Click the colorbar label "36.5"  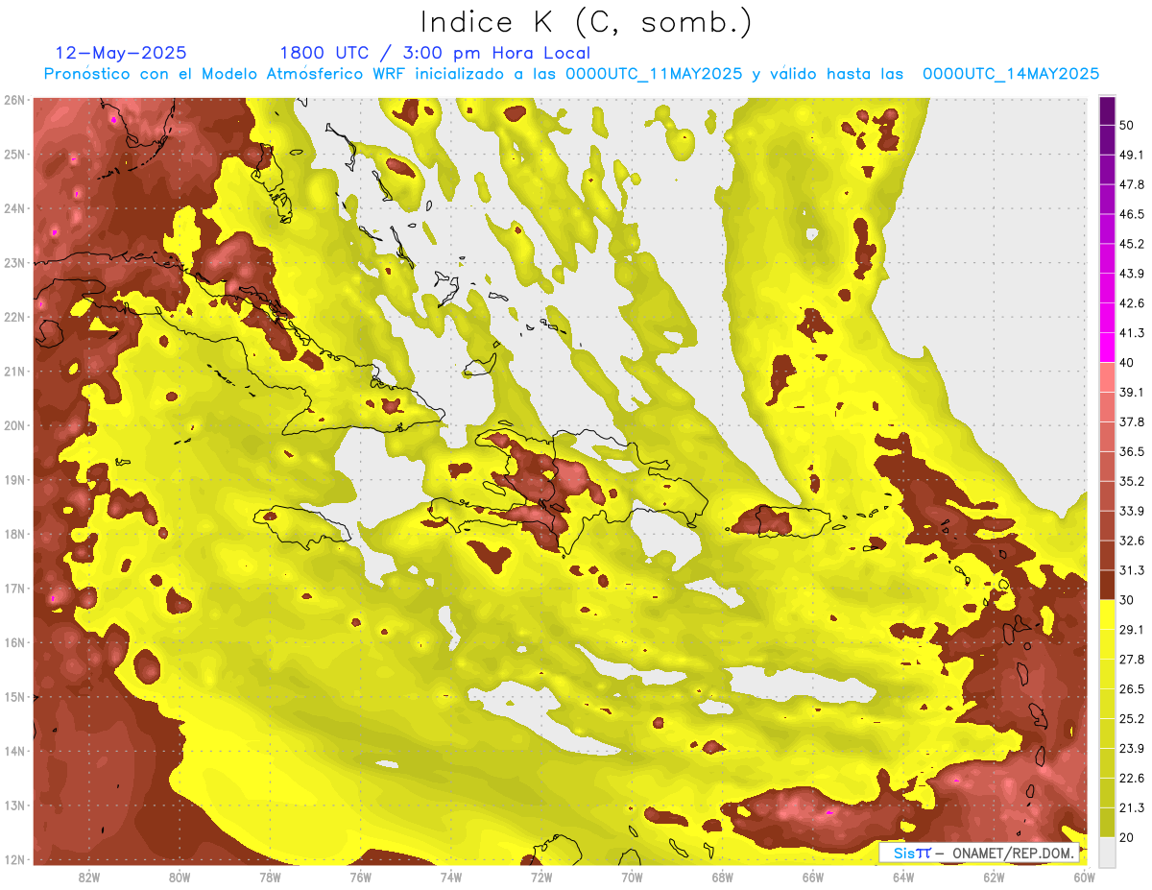coord(1132,451)
